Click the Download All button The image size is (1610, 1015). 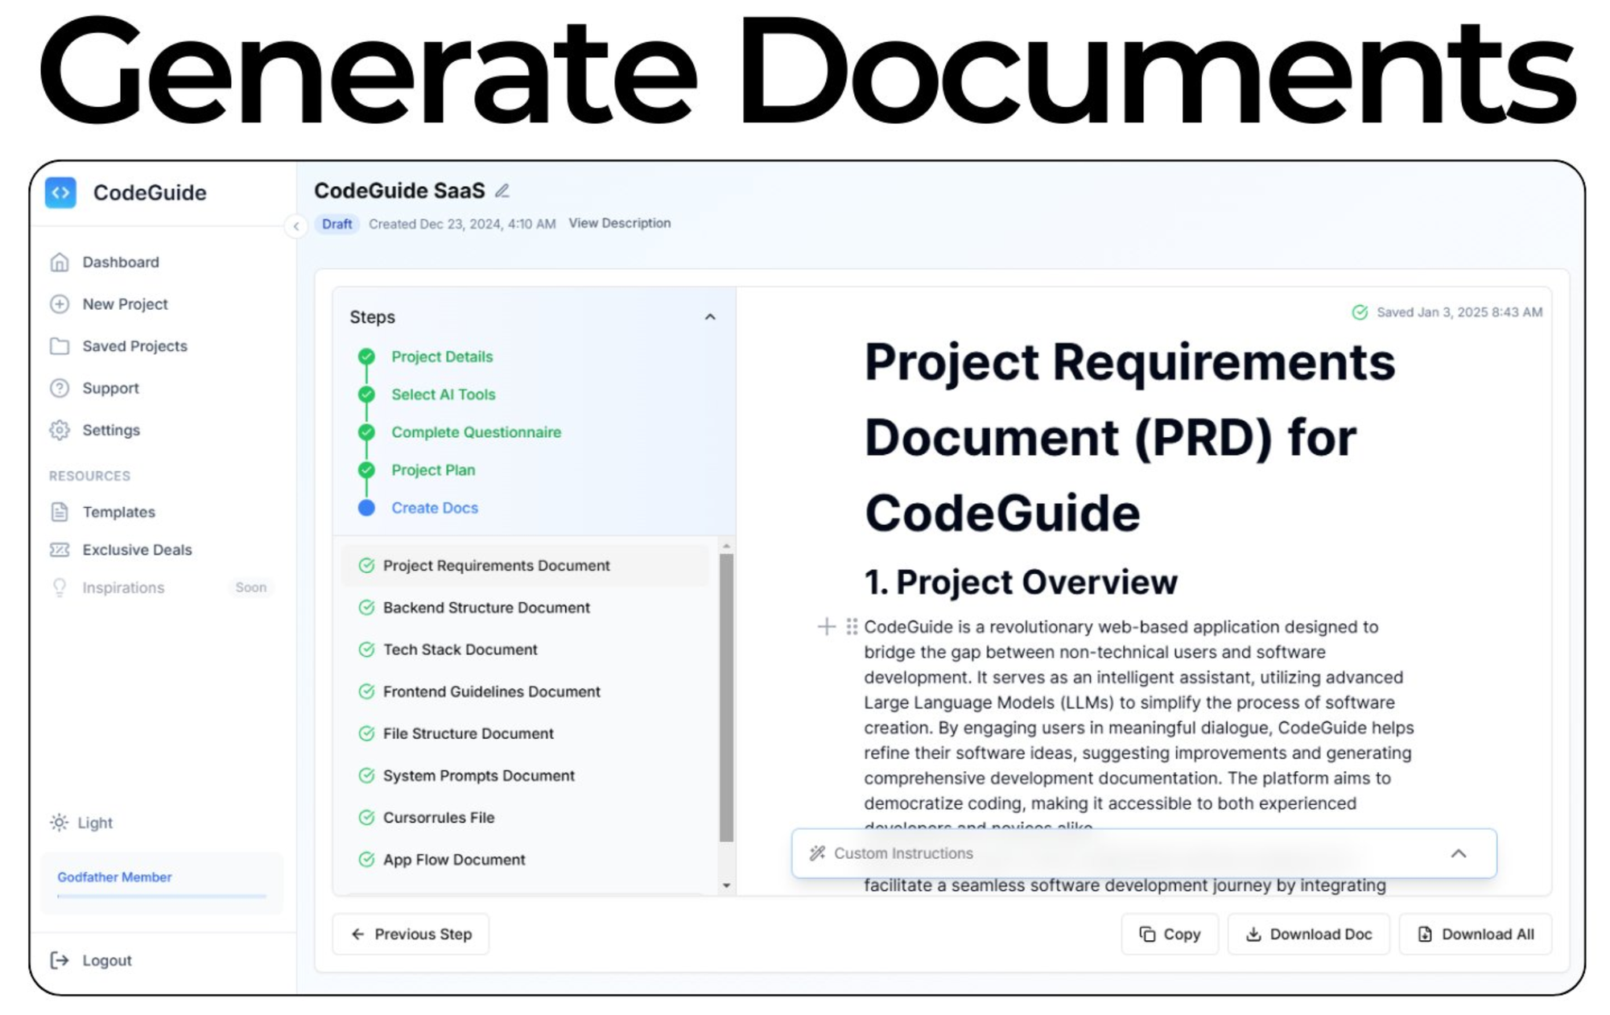(1475, 934)
